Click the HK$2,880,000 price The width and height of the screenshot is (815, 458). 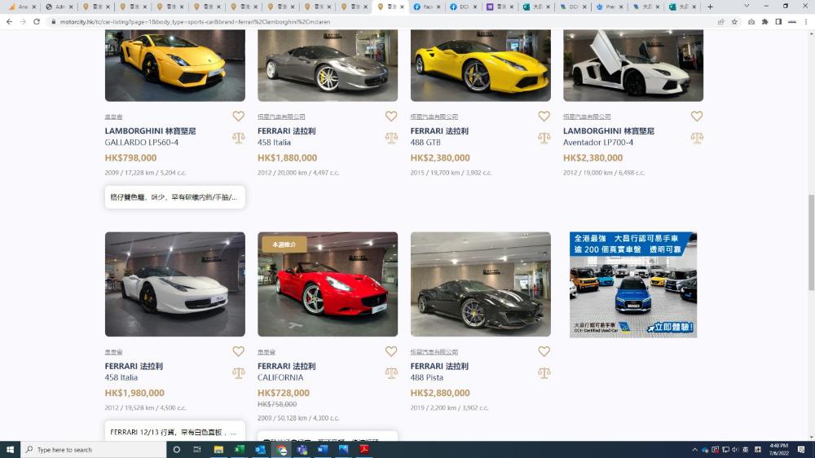click(440, 393)
